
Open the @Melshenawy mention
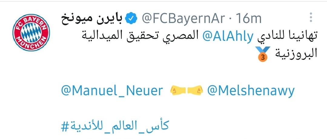(x=251, y=90)
